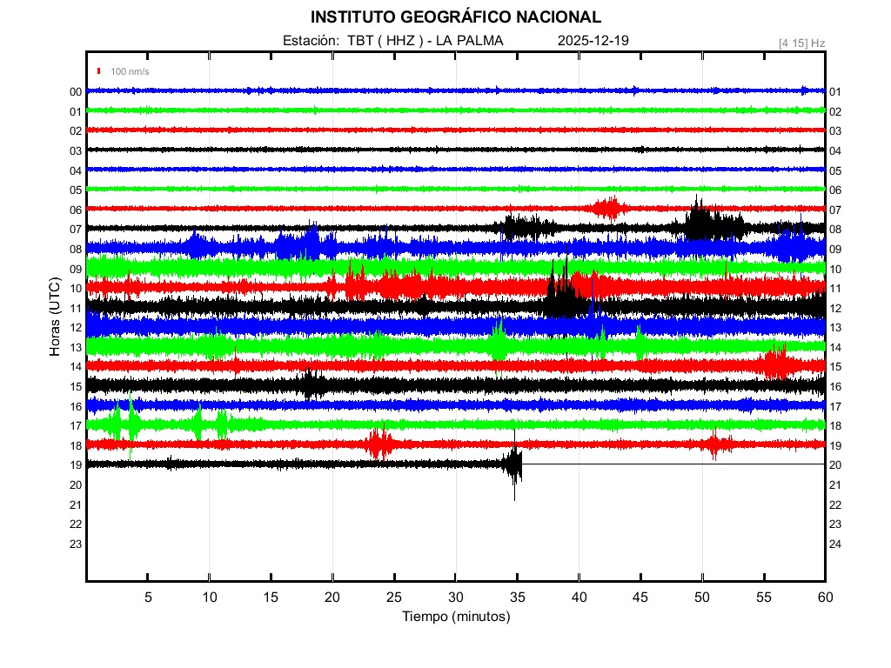891x668 pixels.
Task: Click the Tiempo (minutos) axis label
Action: point(455,617)
